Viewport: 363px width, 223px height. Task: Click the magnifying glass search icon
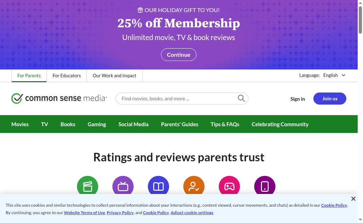pos(241,99)
